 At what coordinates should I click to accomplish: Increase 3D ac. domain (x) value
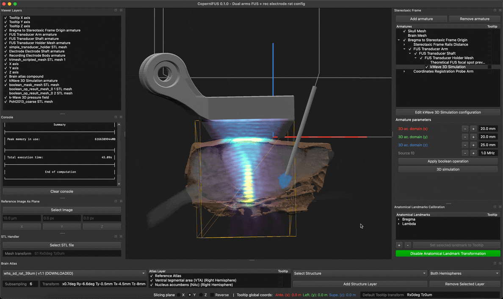(x=473, y=129)
